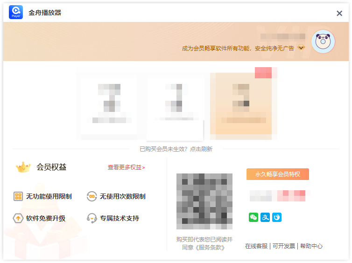This screenshot has height=263, width=352.
Task: Open the 《服务条款》 terms link
Action: [x=210, y=247]
